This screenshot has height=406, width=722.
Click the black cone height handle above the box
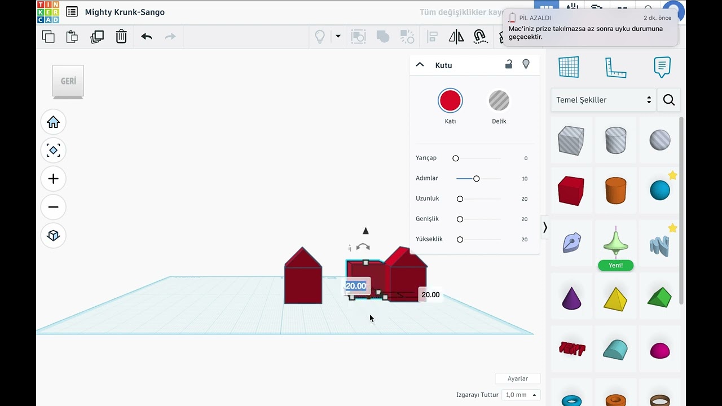click(x=366, y=231)
